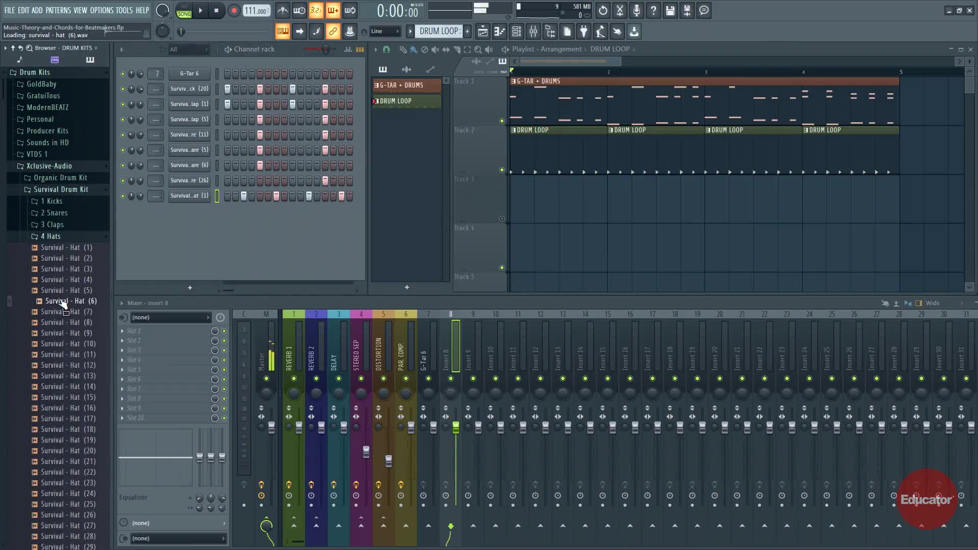Screen dimensions: 978x550
Task: Open the mixer via the toolbar icon
Action: pyautogui.click(x=533, y=32)
